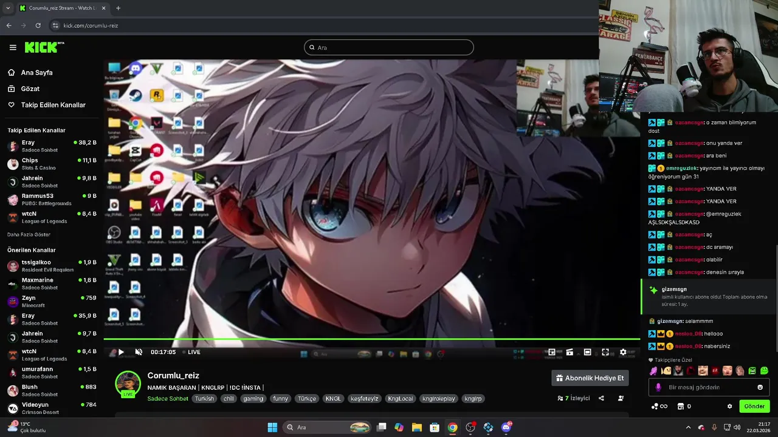Open Maxmarine recommended channel

click(x=52, y=283)
